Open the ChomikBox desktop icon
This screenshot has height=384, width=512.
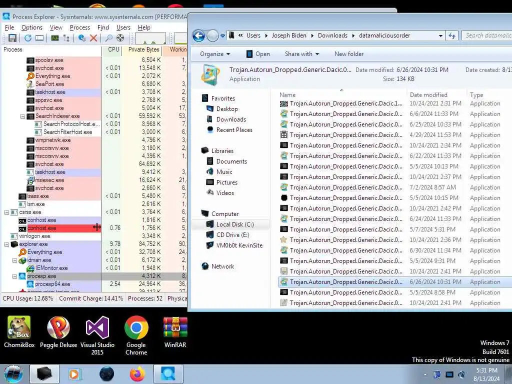click(x=19, y=332)
